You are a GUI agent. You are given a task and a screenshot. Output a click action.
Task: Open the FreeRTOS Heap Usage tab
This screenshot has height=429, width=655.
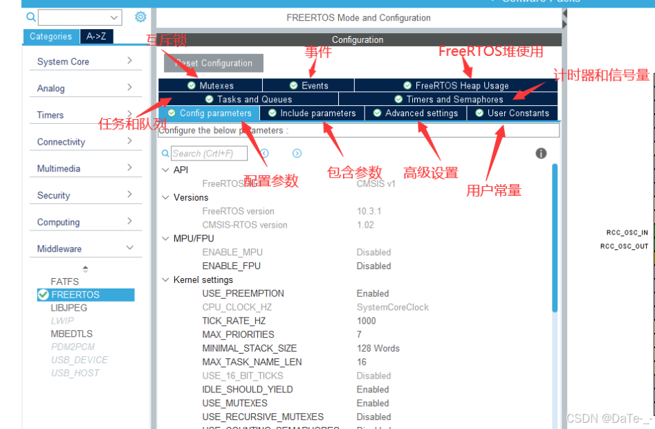456,85
